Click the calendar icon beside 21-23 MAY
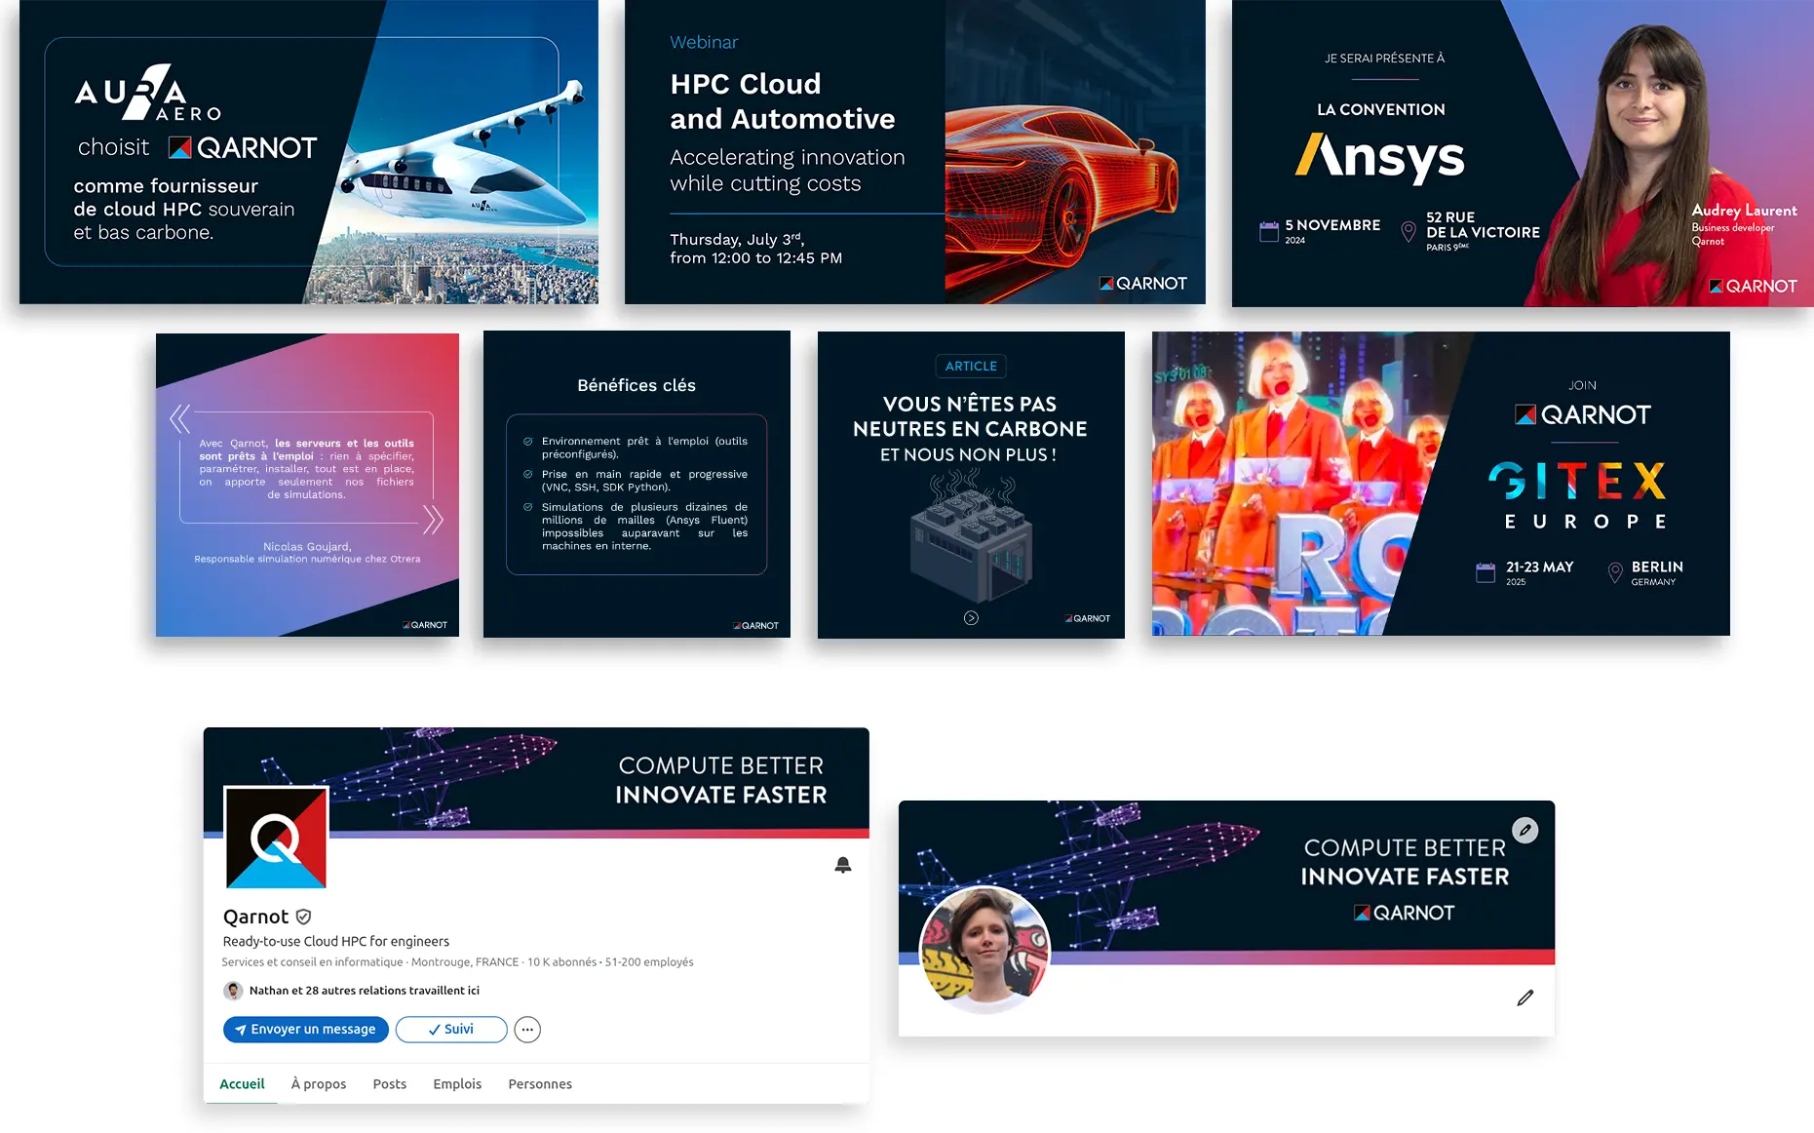The width and height of the screenshot is (1814, 1133). (1486, 572)
